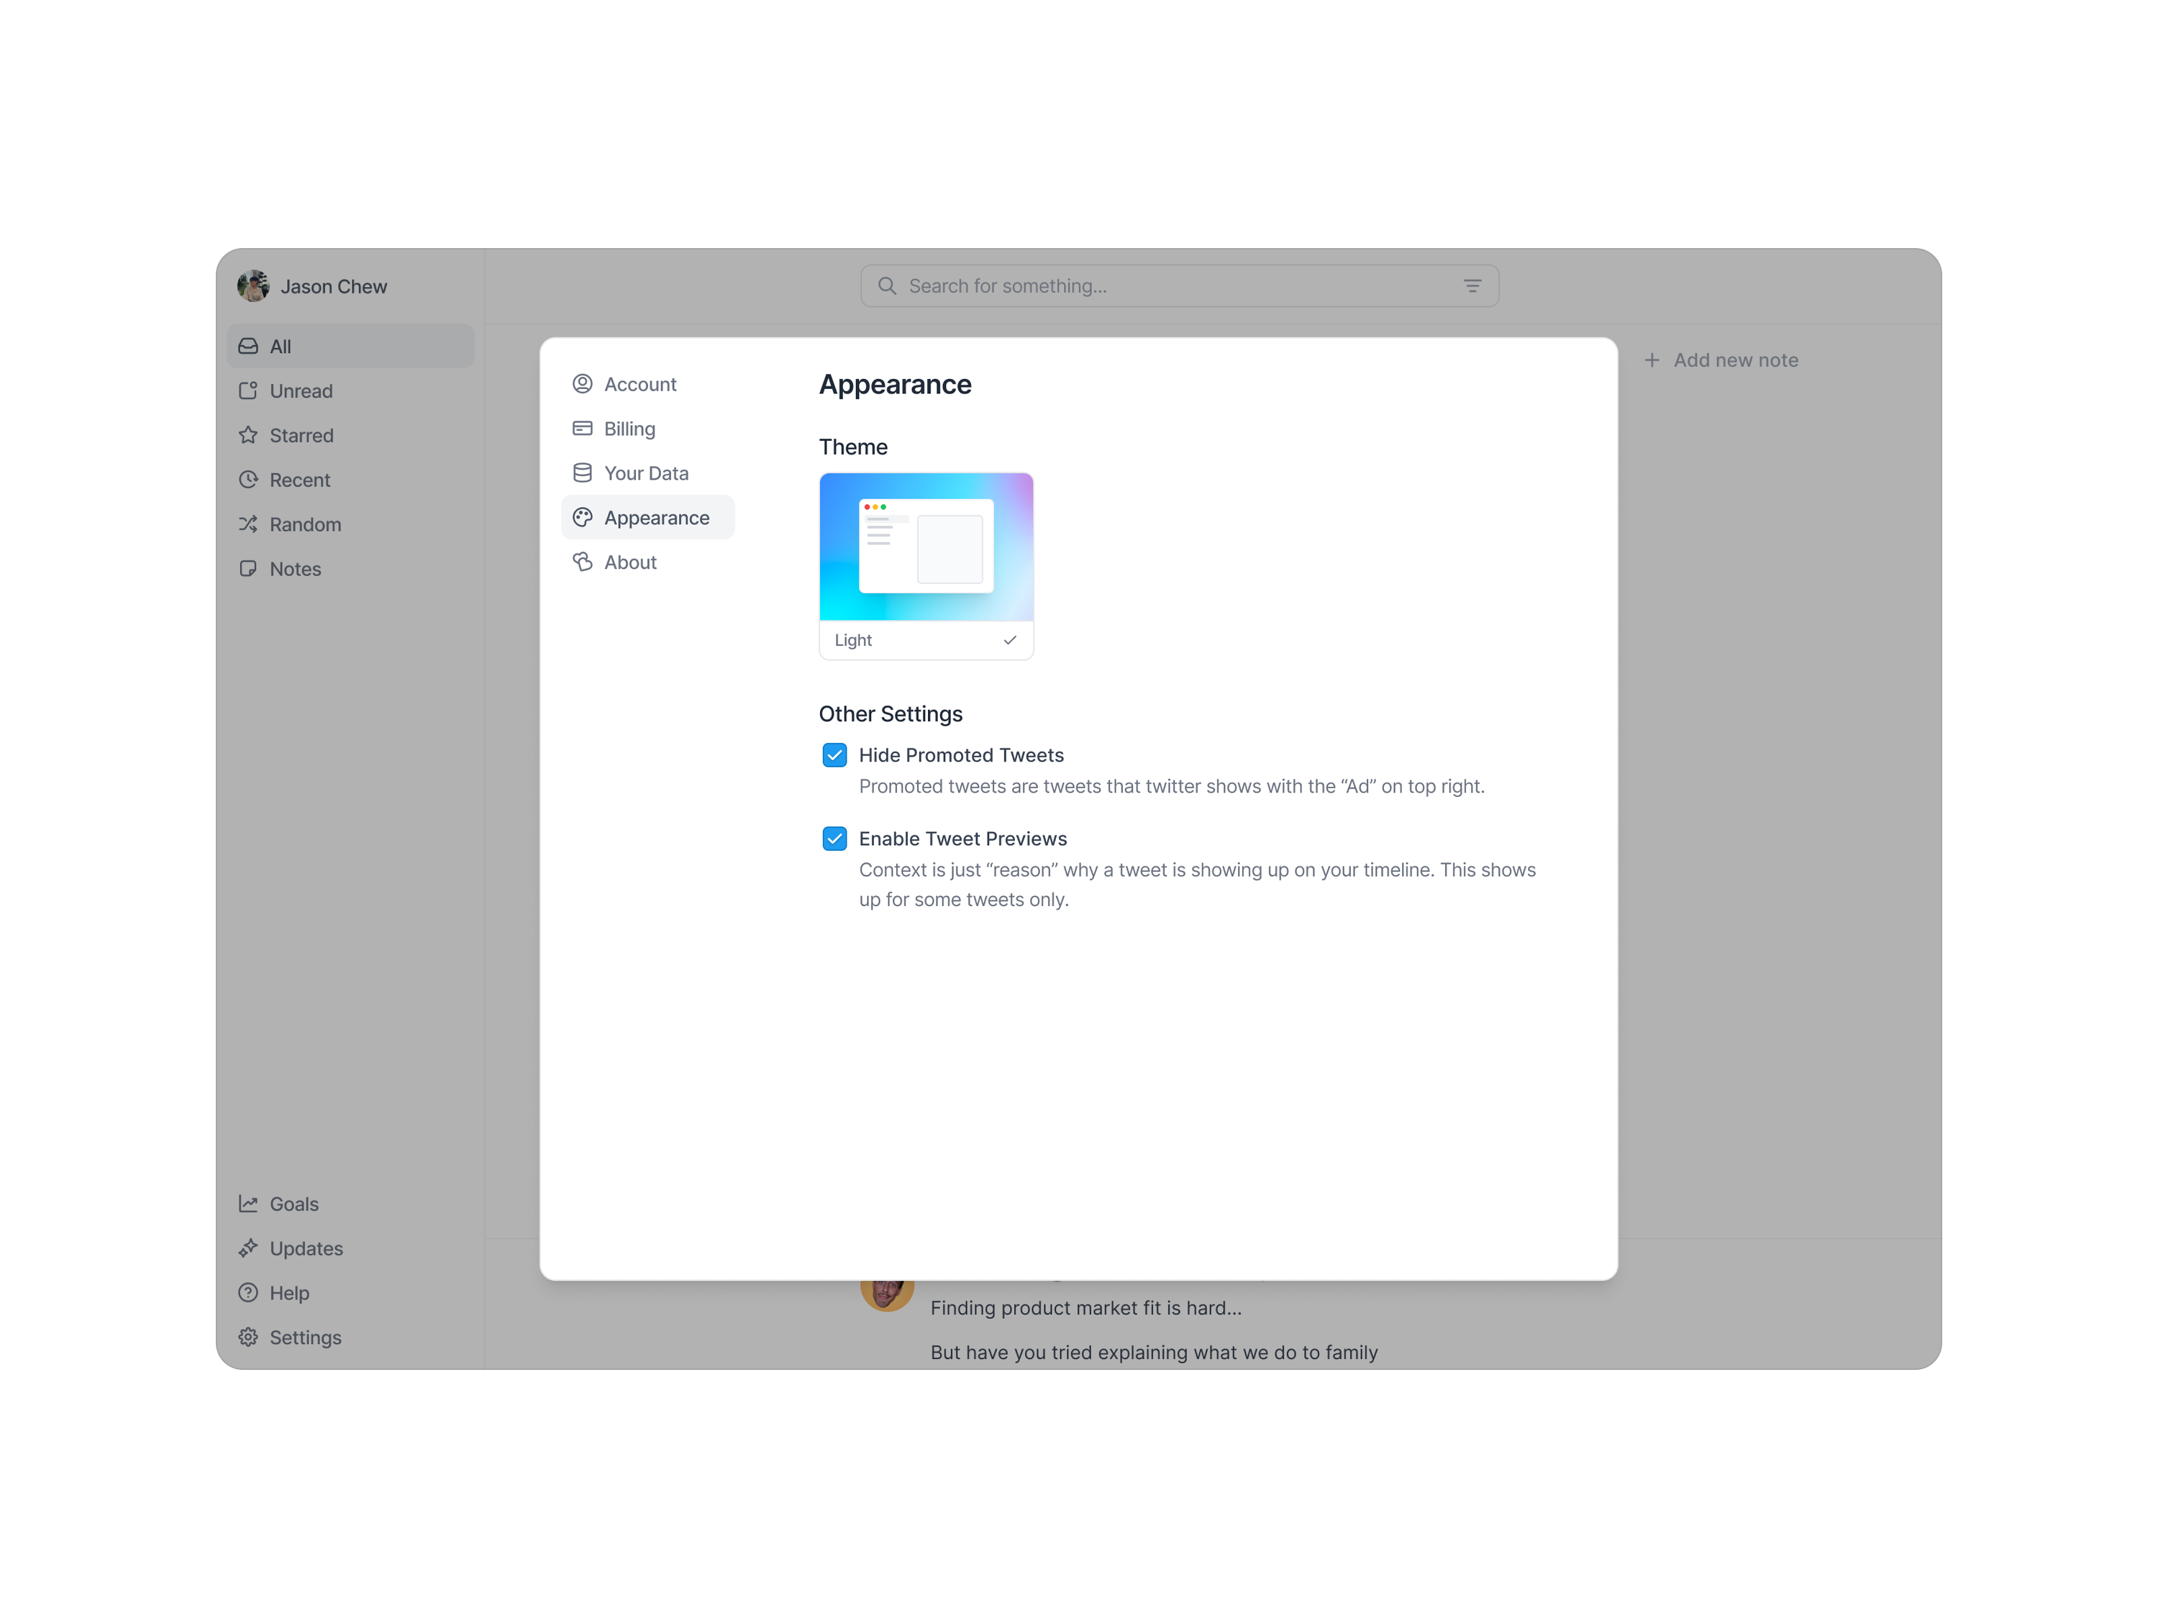Navigate to Account settings tab
Viewport: 2158px width, 1618px height.
639,384
